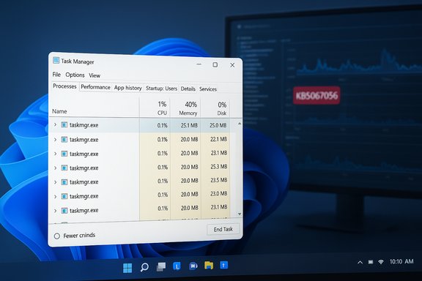Screen dimensions: 422x281
Task: Select the Startup: Users tab
Action: coord(161,89)
